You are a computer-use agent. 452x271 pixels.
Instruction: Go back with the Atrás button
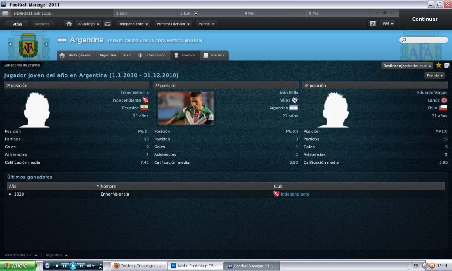(x=17, y=24)
